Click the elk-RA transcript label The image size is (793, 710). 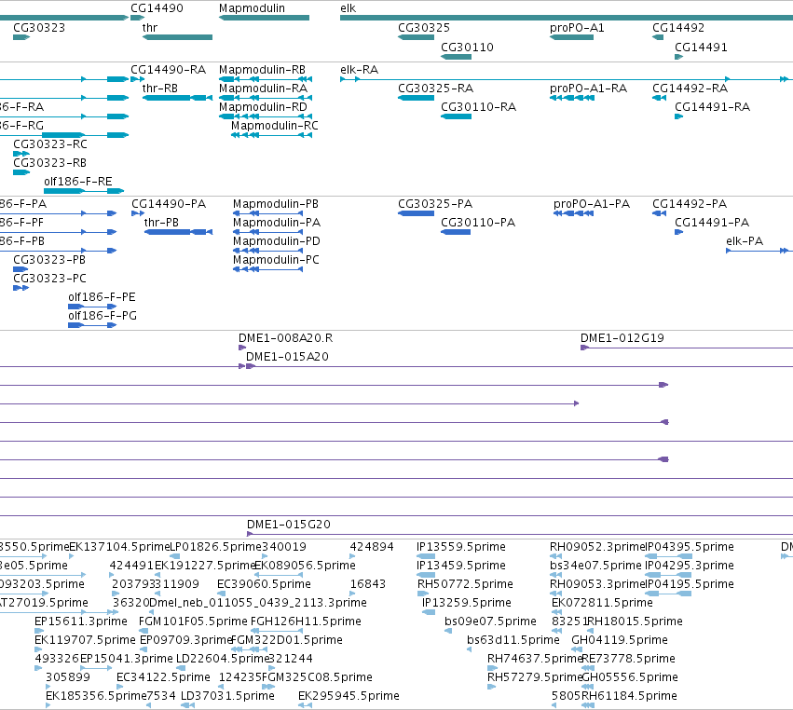[359, 69]
